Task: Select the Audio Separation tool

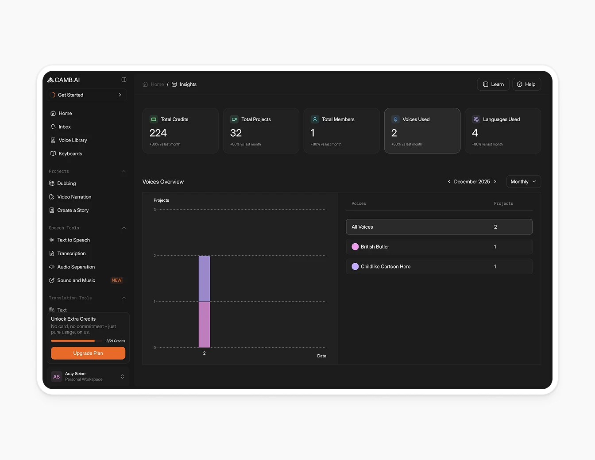Action: pos(76,267)
